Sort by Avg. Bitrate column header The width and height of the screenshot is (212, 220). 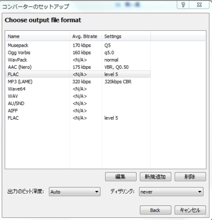86,36
